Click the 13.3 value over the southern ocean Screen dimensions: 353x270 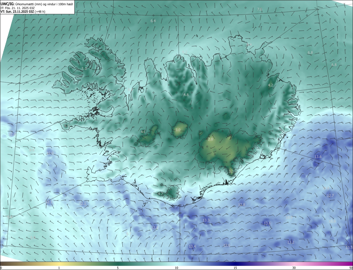point(206,220)
